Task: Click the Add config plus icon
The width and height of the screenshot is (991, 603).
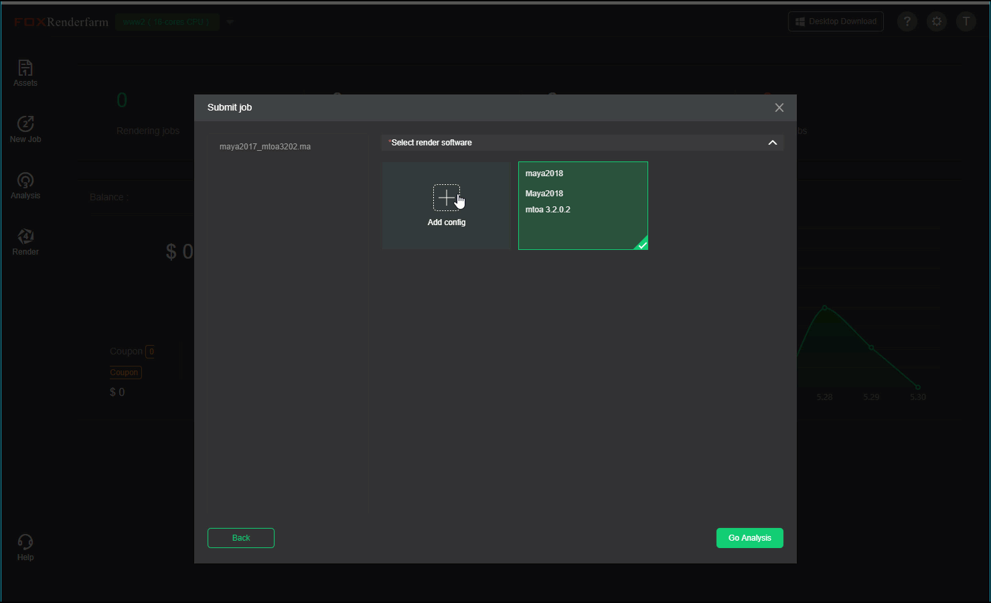Action: pos(447,198)
